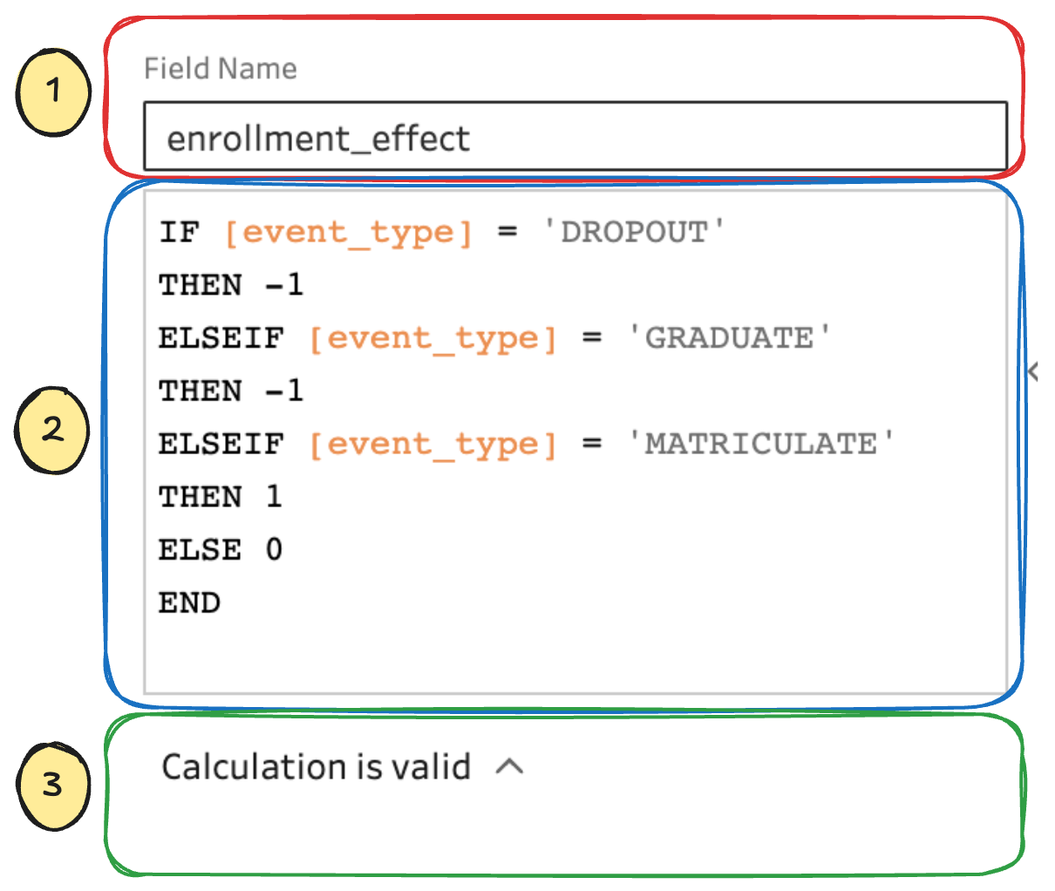Click the IF keyword at formula start
1055x891 pixels.
(180, 232)
